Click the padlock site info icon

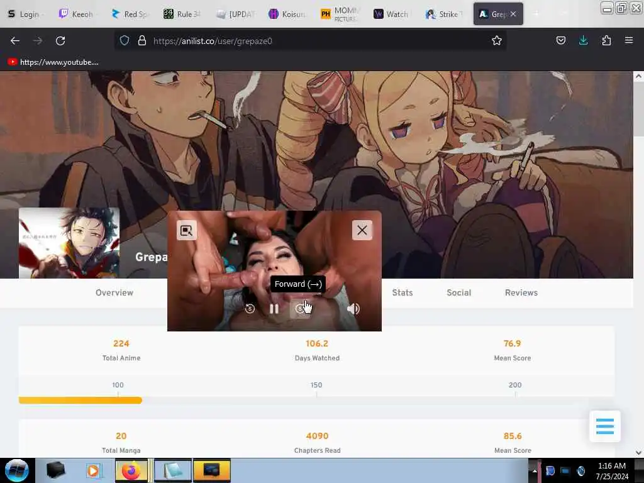pos(142,41)
